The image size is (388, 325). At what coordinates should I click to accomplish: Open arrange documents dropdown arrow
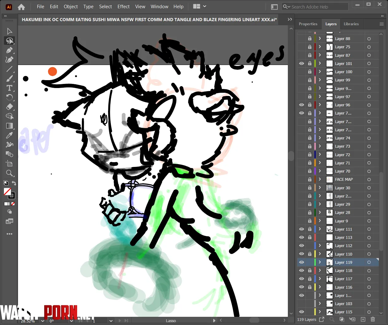pyautogui.click(x=205, y=6)
